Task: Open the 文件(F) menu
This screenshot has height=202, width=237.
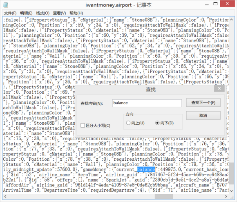Action: (x=10, y=13)
